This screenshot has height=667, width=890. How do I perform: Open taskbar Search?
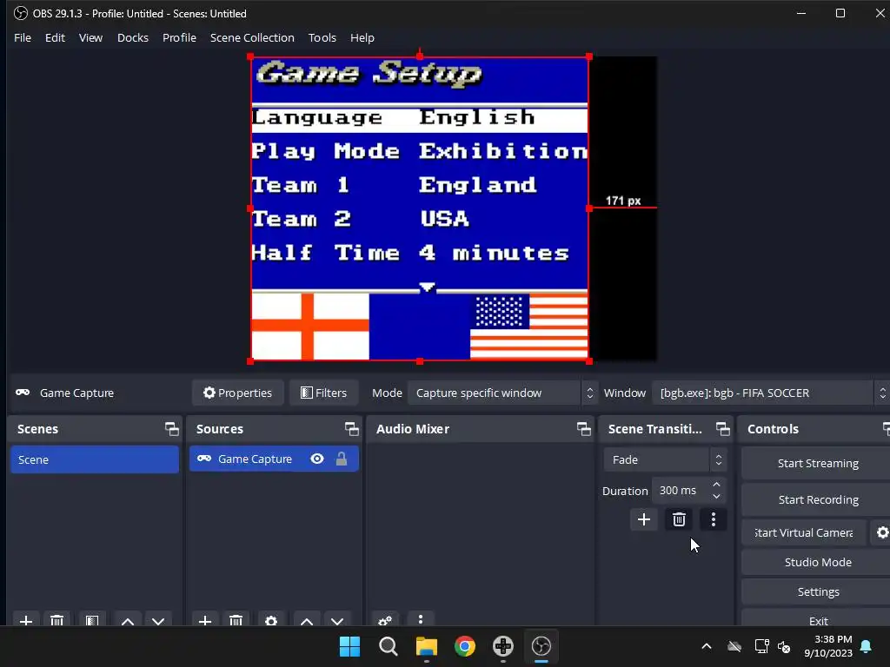pos(389,646)
